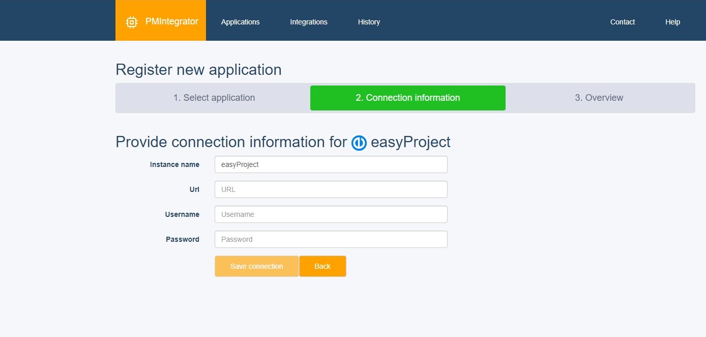Viewport: 706px width, 337px height.
Task: Select the prefilled easyProject instance name text
Action: click(x=239, y=164)
